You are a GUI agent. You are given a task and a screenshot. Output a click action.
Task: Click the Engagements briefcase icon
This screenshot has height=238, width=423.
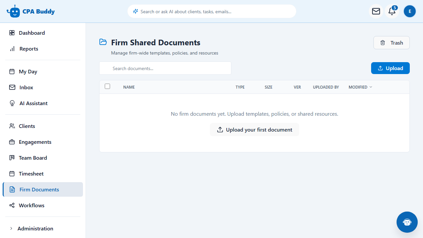click(x=12, y=142)
